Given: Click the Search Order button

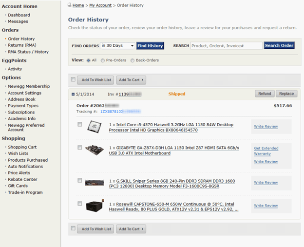Looking at the screenshot, I should tap(279, 46).
